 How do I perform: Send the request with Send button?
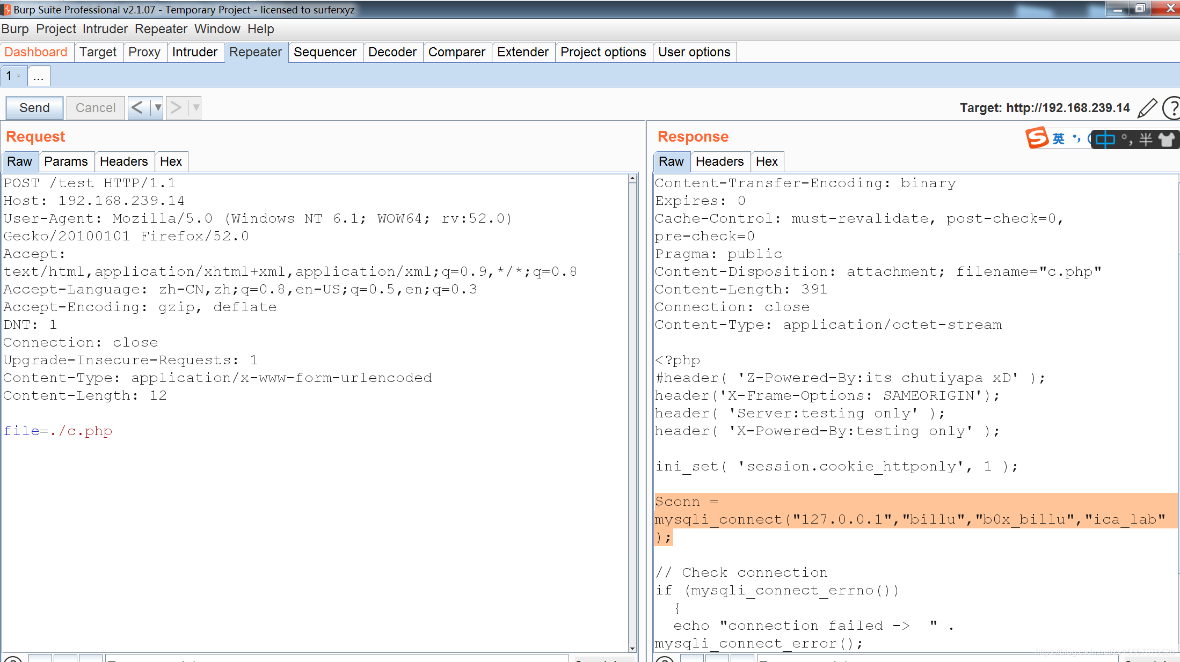(34, 108)
